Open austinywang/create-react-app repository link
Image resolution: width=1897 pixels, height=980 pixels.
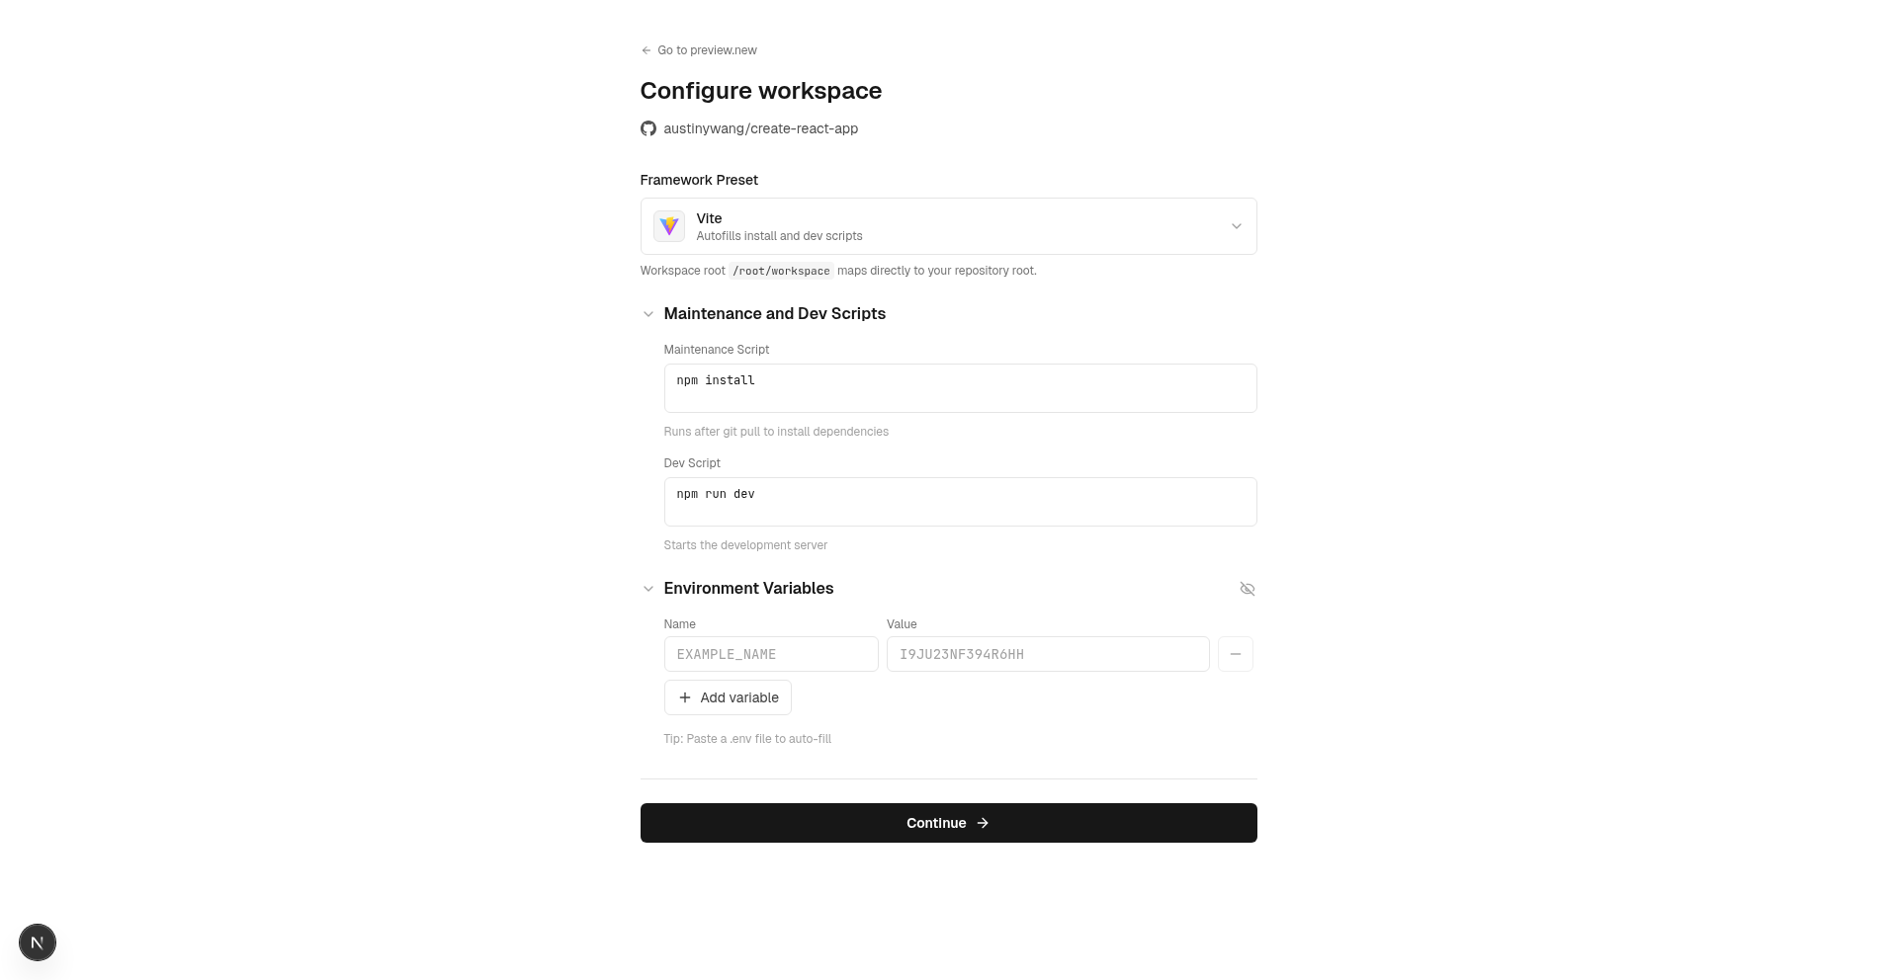761,128
